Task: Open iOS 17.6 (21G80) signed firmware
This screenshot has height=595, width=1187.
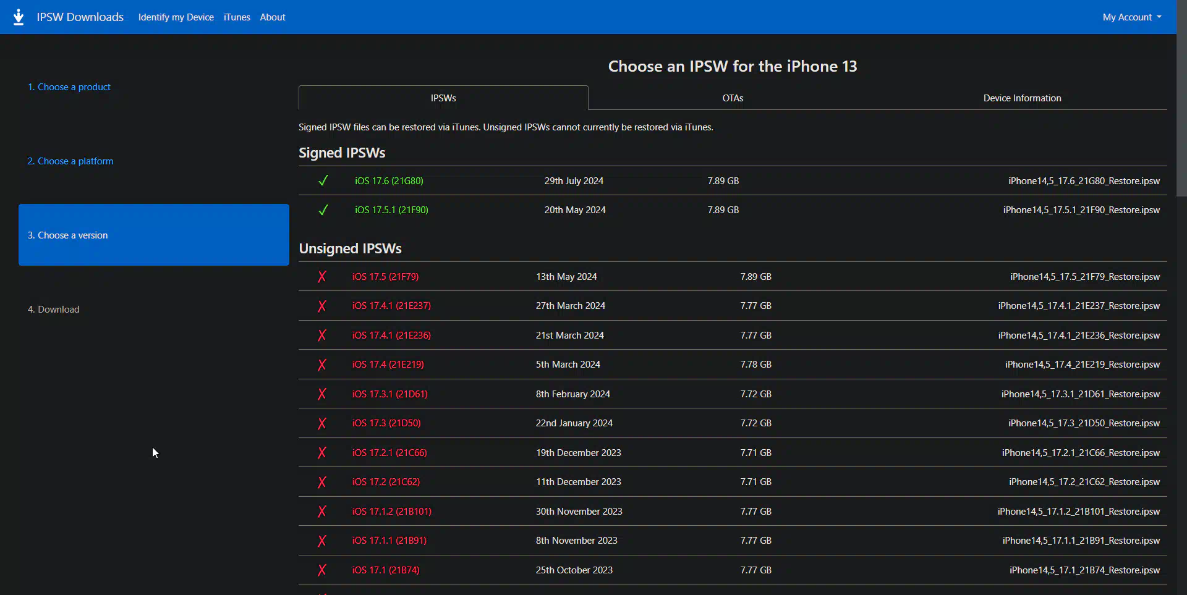Action: click(389, 181)
